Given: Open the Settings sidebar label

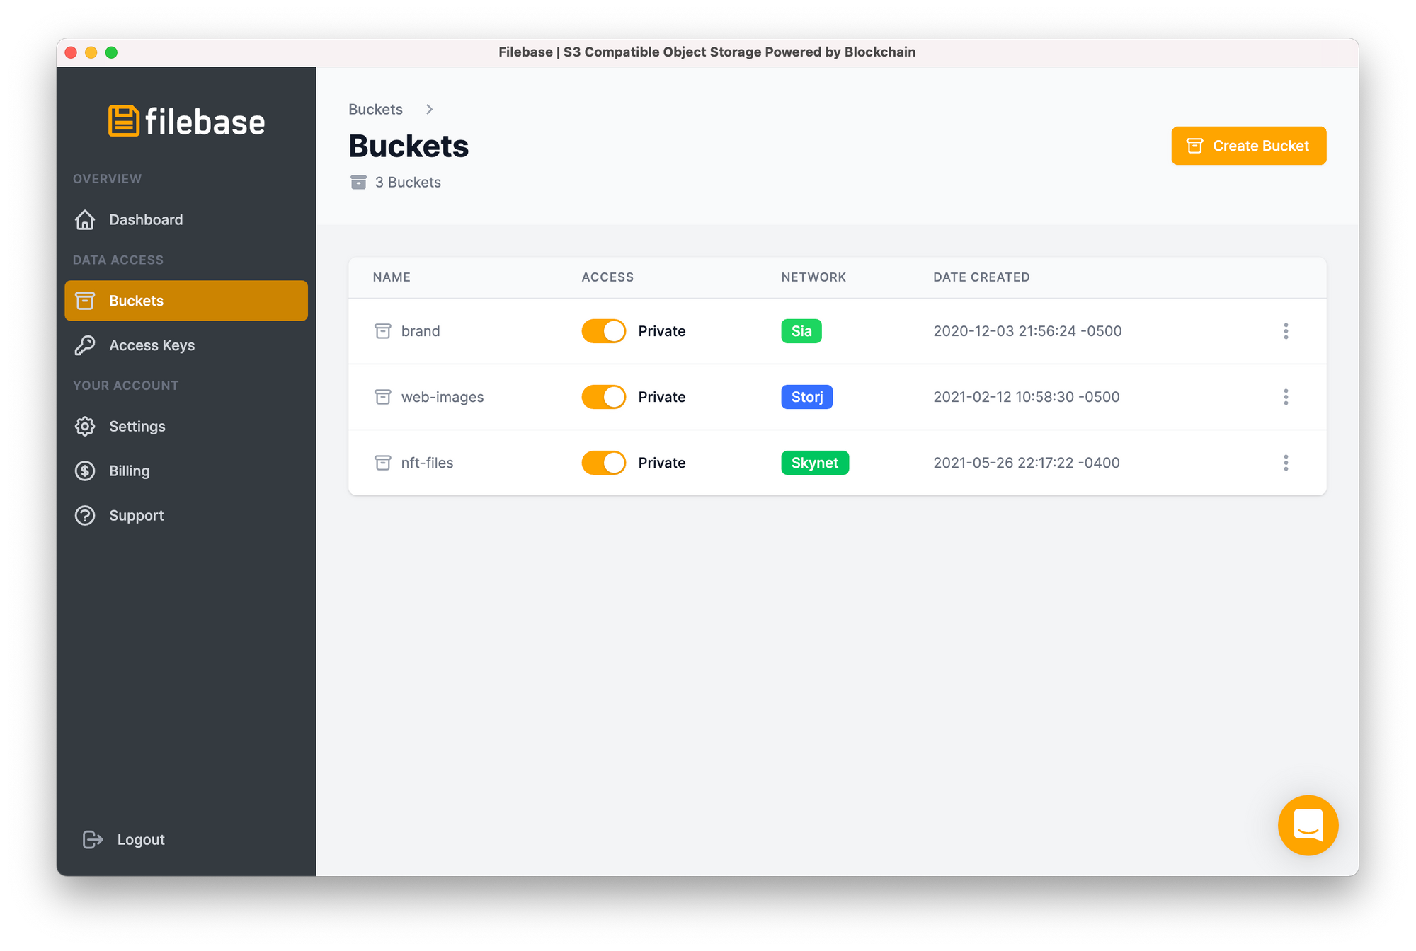Looking at the screenshot, I should click(x=137, y=427).
